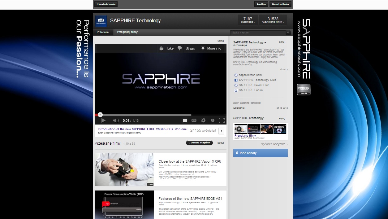Expand the Inne kanały section

coord(260,153)
